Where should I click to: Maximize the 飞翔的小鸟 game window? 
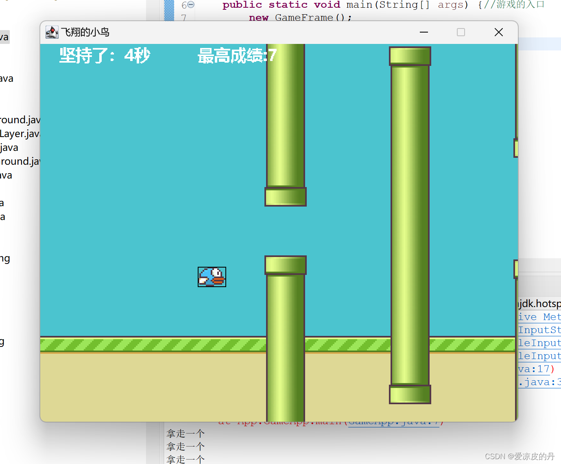(x=461, y=32)
